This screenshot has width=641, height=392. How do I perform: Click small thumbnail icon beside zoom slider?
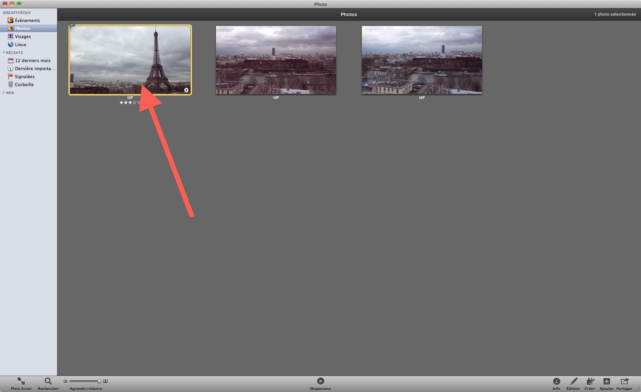65,381
